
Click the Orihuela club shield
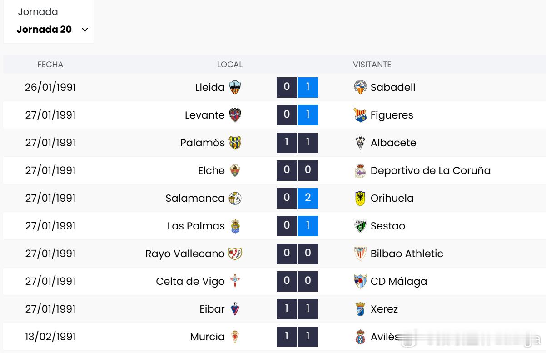(360, 198)
